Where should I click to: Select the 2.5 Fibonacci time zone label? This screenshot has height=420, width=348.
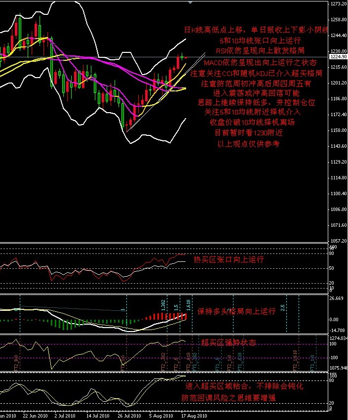(x=282, y=307)
